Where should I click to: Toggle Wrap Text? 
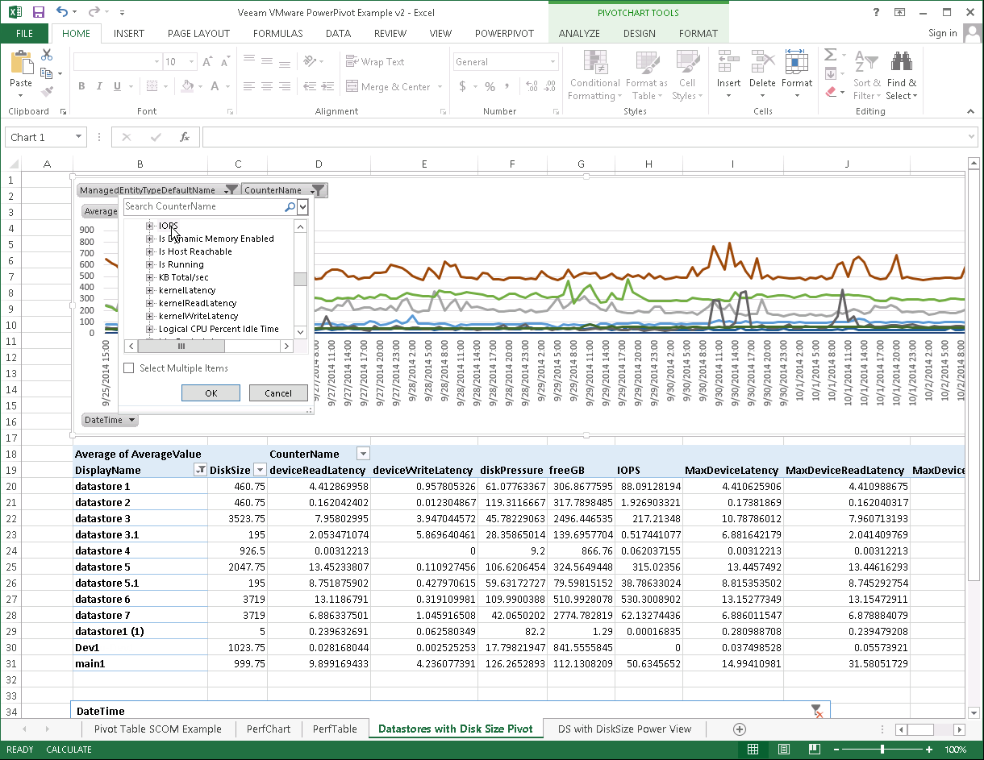[375, 62]
